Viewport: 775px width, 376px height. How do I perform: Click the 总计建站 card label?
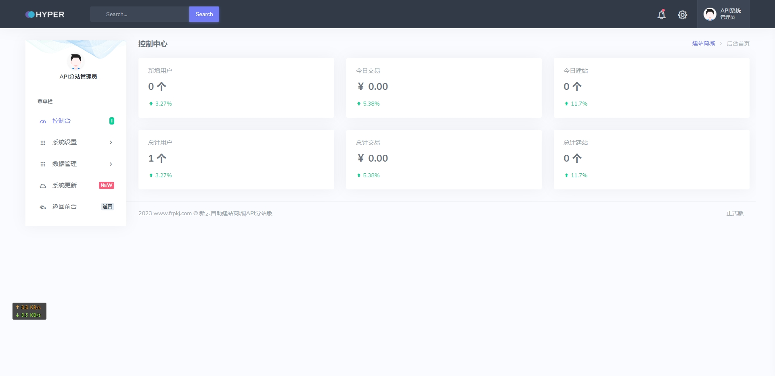[x=576, y=142]
